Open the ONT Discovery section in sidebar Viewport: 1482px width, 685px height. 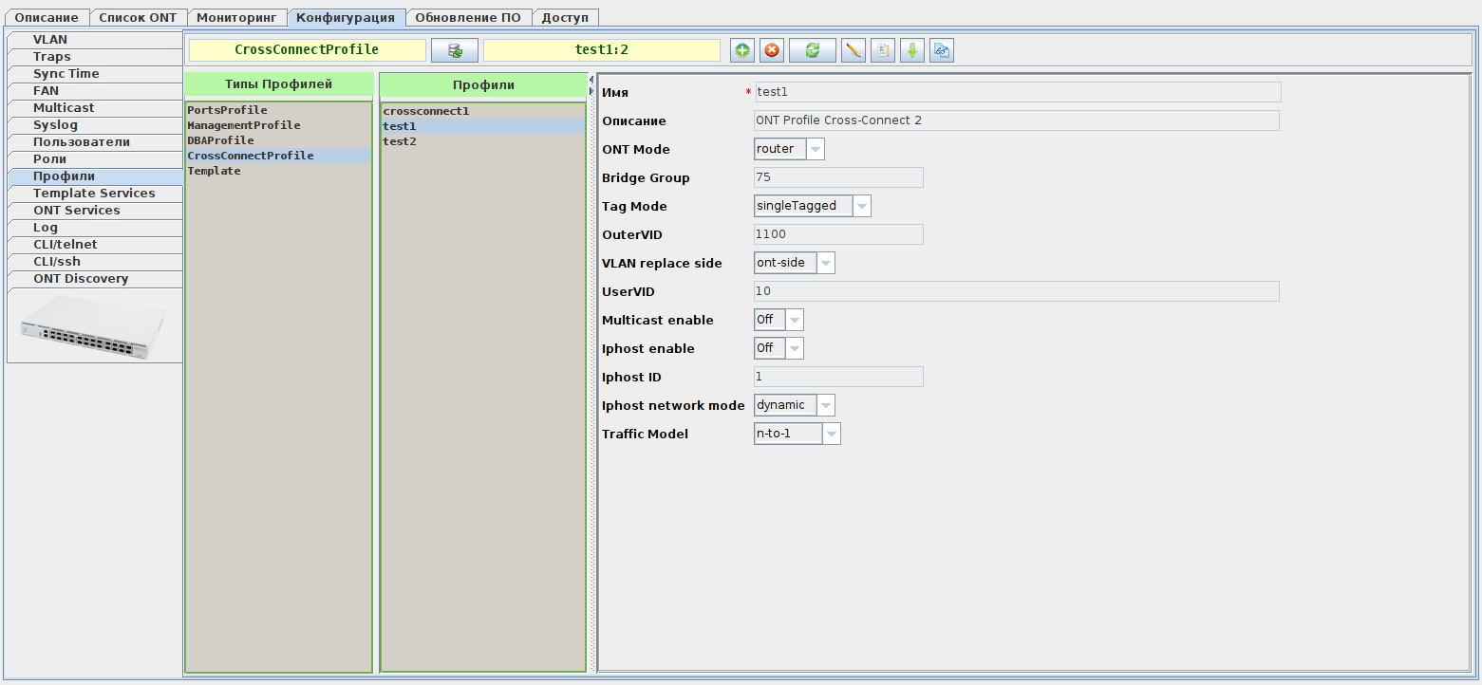(x=81, y=279)
